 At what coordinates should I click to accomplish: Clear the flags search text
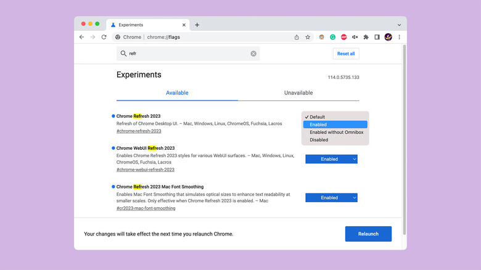click(x=253, y=54)
